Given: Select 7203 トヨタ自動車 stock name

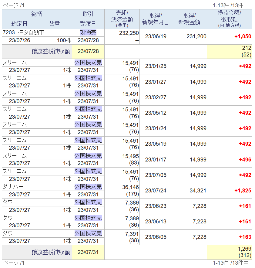Looking at the screenshot, I should tap(24, 32).
